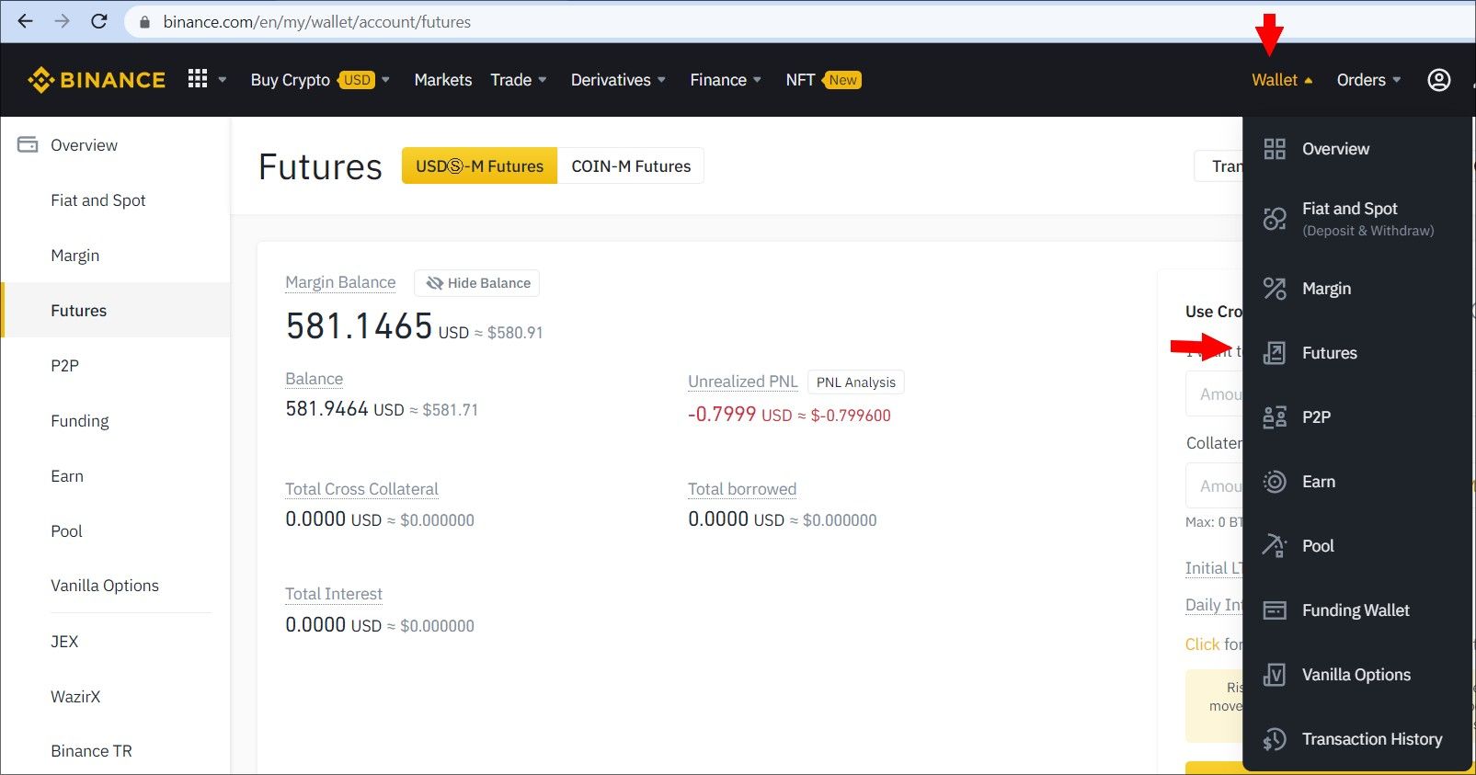Click the USD badge next to Buy Crypto

click(x=357, y=80)
